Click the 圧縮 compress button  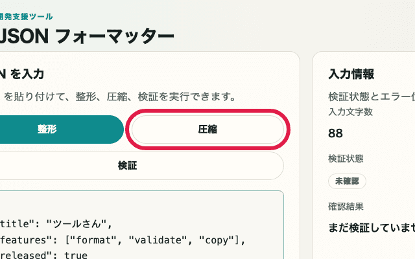[x=207, y=129]
